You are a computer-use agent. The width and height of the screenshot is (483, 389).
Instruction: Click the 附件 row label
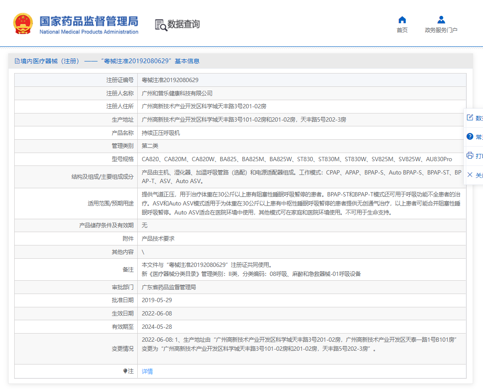point(128,239)
